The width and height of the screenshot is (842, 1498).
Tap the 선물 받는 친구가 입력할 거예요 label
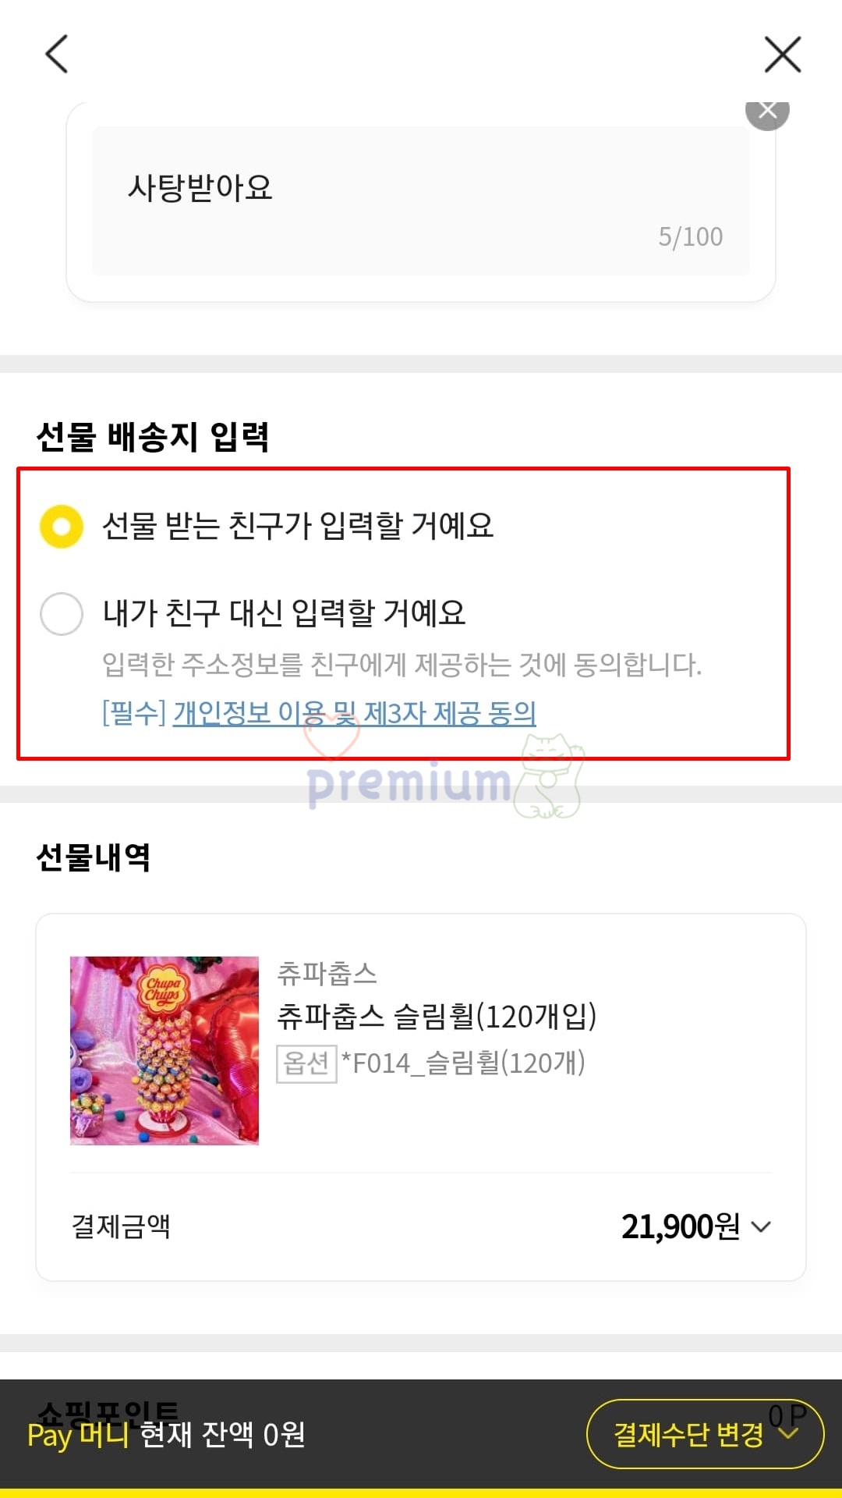tap(299, 526)
